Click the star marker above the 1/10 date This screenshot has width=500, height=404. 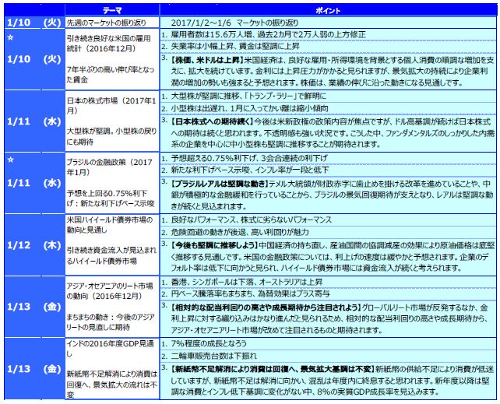pyautogui.click(x=7, y=35)
